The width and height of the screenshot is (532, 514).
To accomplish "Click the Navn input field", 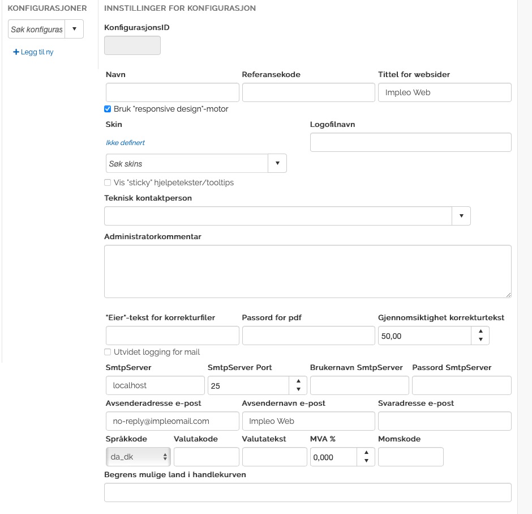I will 173,92.
